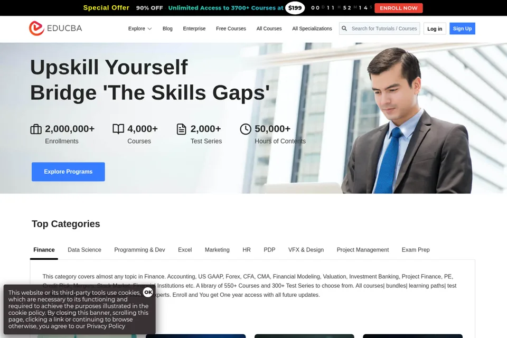Click the Special Offer banner text
The image size is (507, 338).
tap(106, 8)
